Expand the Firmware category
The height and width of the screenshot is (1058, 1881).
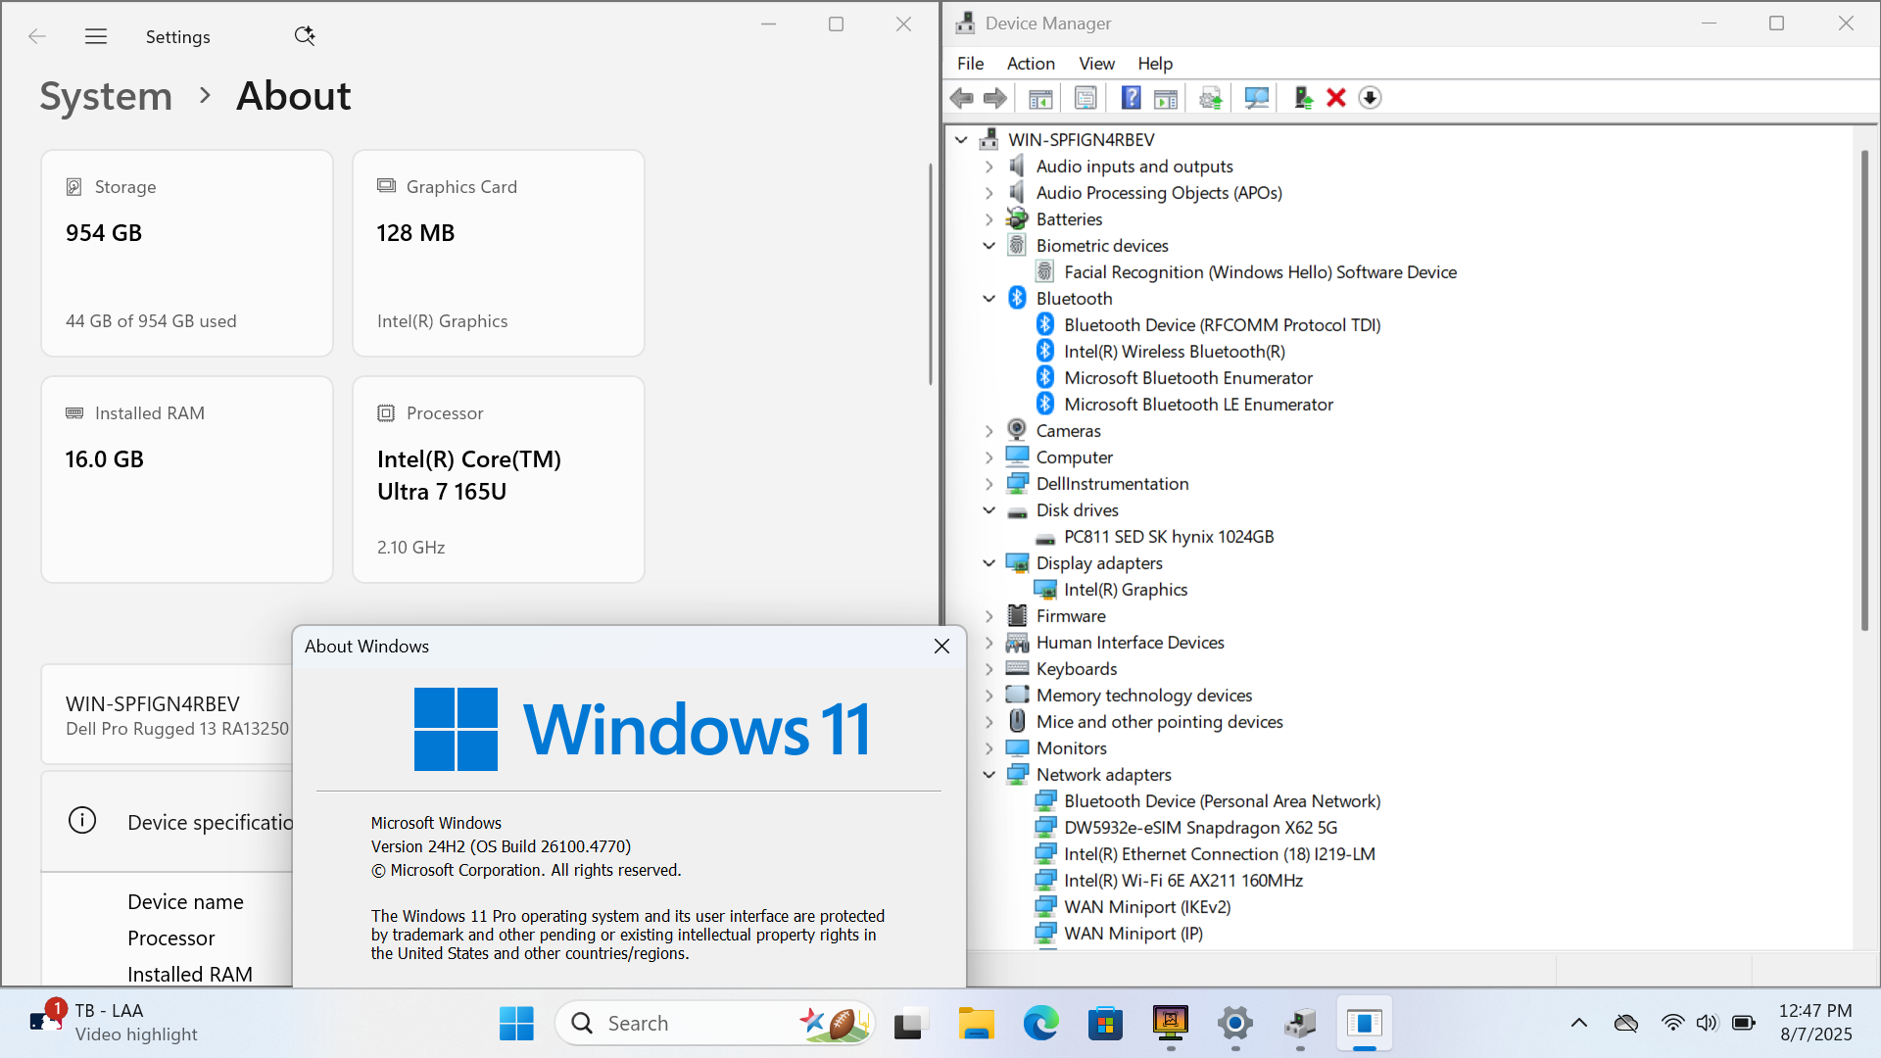pos(989,616)
